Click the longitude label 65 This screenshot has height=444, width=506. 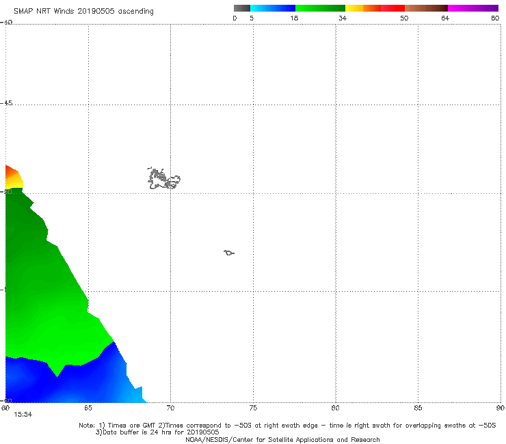(88, 408)
